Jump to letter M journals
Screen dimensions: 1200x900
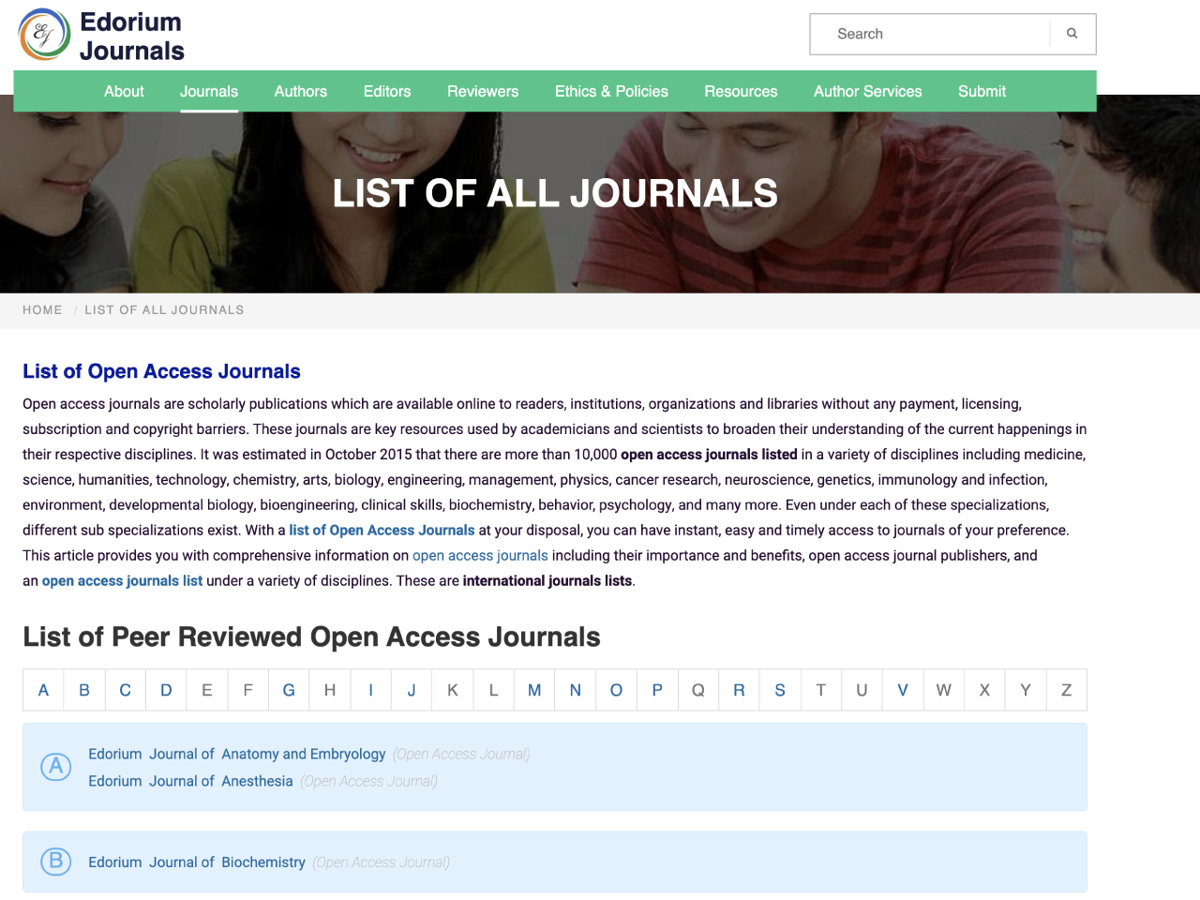(x=534, y=690)
